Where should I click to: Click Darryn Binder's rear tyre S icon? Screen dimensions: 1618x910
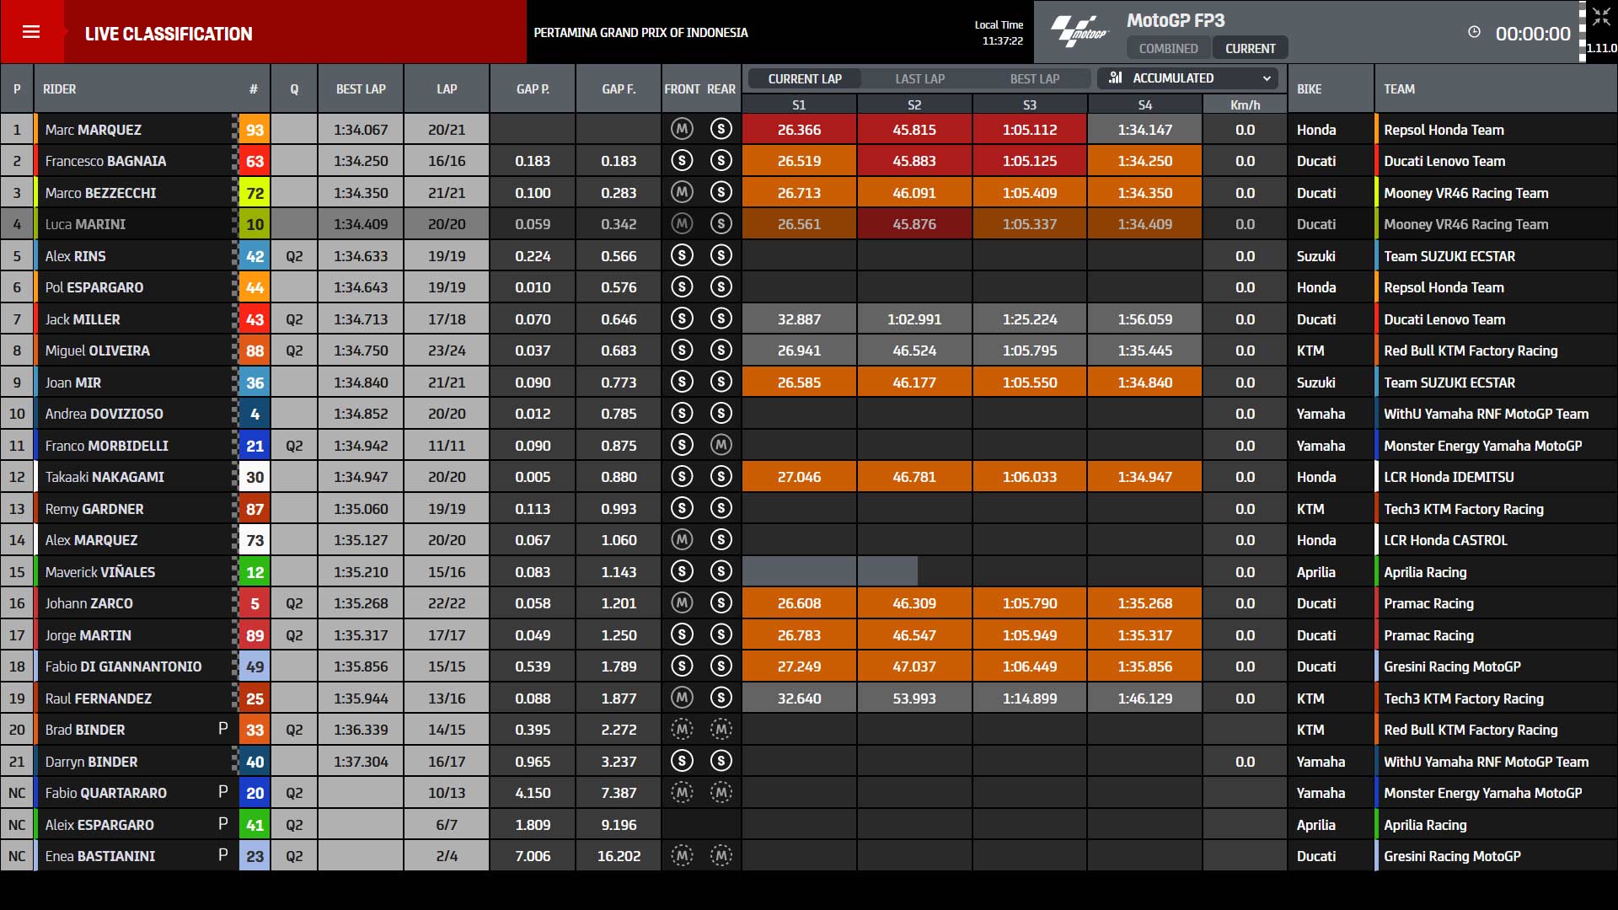721,761
